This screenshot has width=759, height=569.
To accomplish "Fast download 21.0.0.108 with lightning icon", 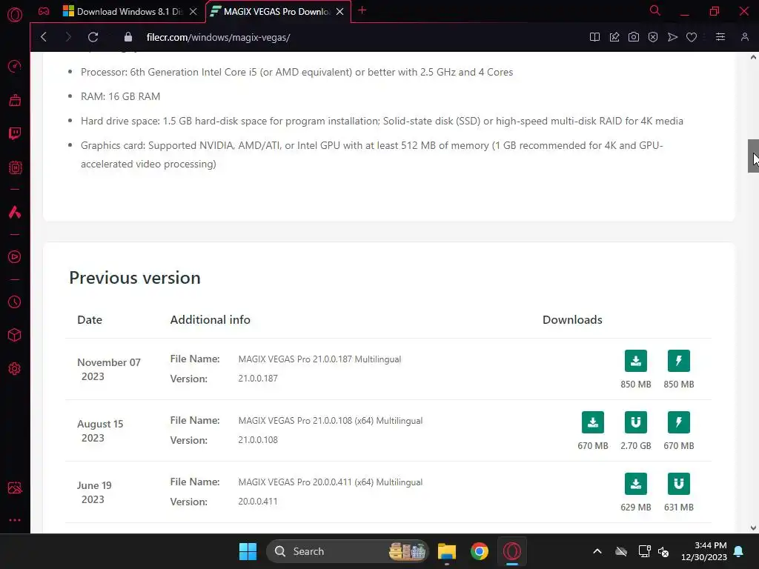I will pos(679,422).
